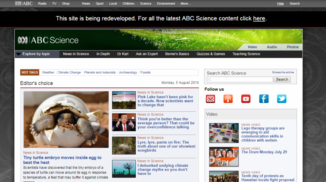Screen dimensions: 326x182
Task: Click Children in the top ABC bar
Action: pyautogui.click(x=128, y=3)
